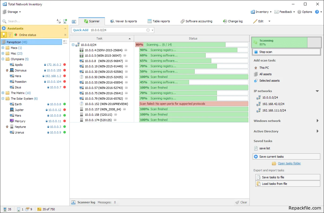Open the dropdown arrow next to Edit
The image size is (324, 213).
[269, 21]
